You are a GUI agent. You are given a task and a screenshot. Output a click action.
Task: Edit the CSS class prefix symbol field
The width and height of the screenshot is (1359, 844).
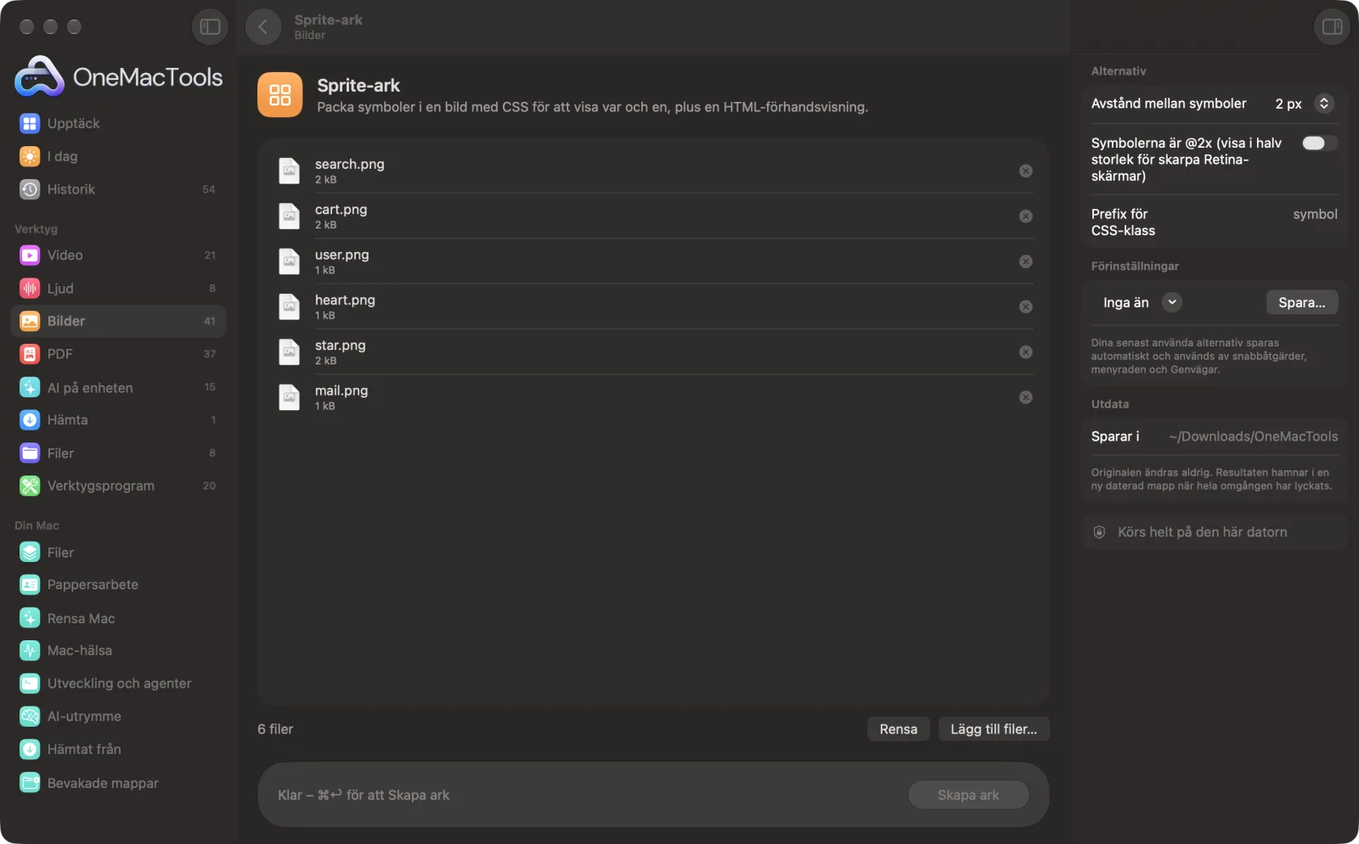point(1315,214)
